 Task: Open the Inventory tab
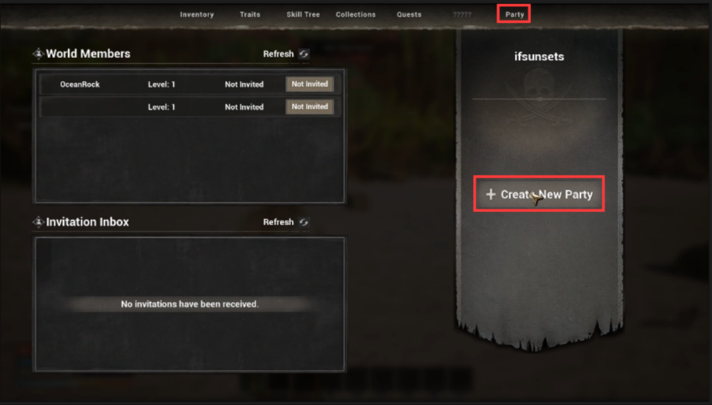197,14
